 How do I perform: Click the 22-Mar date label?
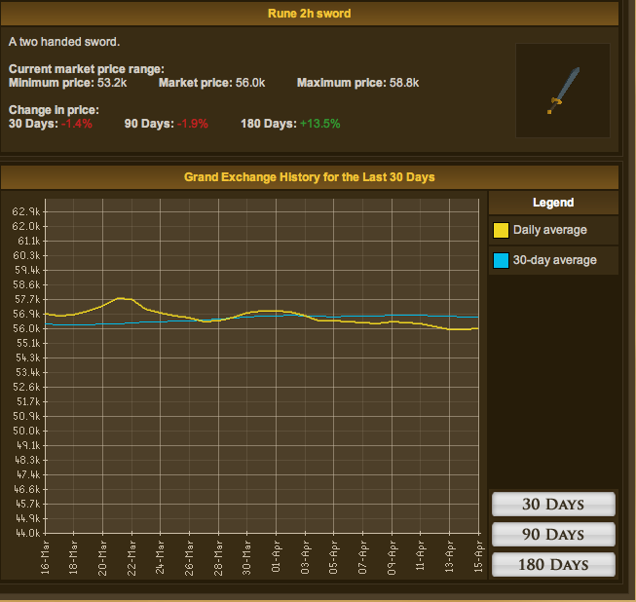(x=131, y=557)
